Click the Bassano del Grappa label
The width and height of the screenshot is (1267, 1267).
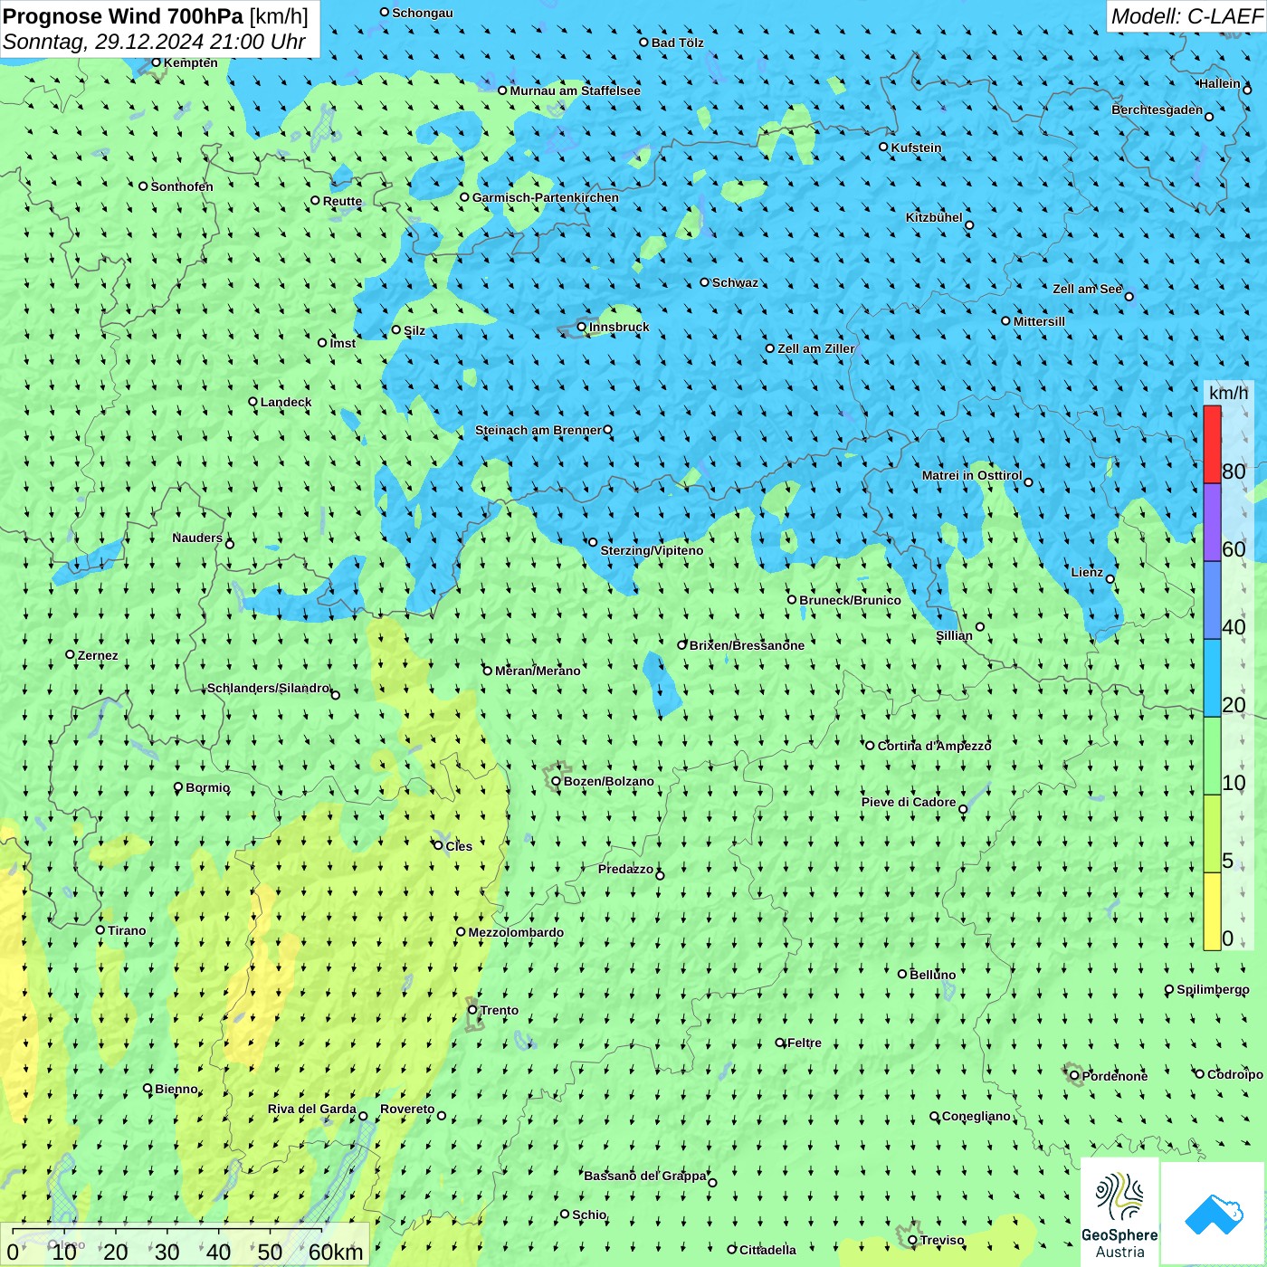[x=645, y=1176]
